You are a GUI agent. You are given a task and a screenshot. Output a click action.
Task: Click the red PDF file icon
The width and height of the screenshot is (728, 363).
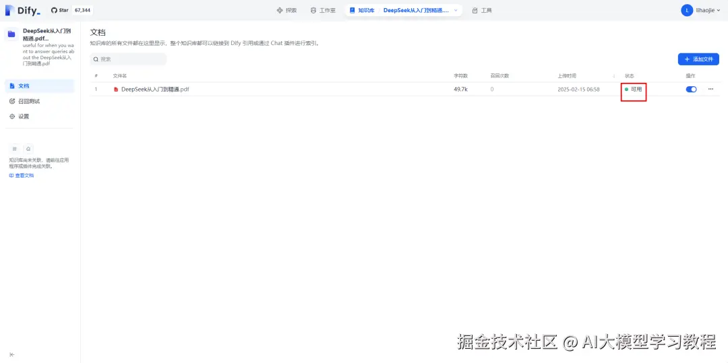tap(116, 90)
